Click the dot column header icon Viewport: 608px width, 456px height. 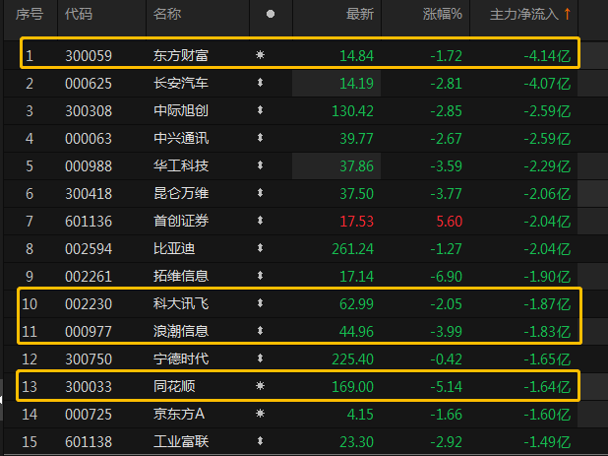pos(271,14)
